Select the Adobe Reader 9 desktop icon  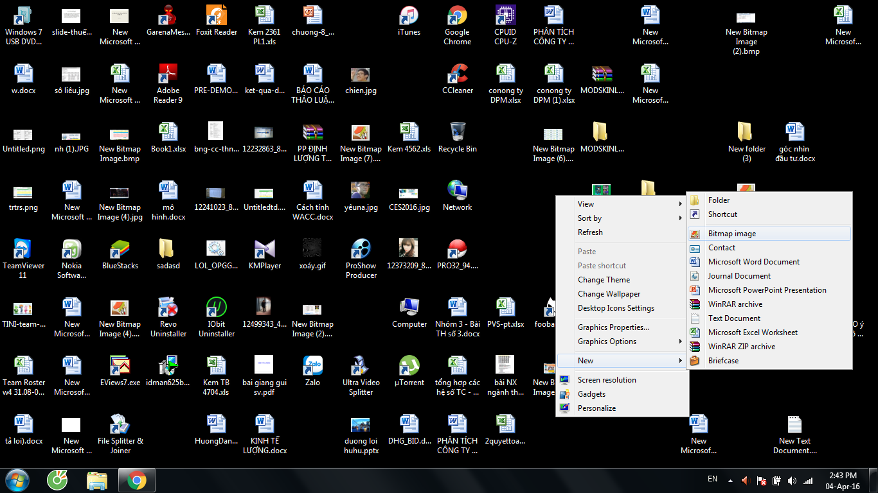pos(168,84)
